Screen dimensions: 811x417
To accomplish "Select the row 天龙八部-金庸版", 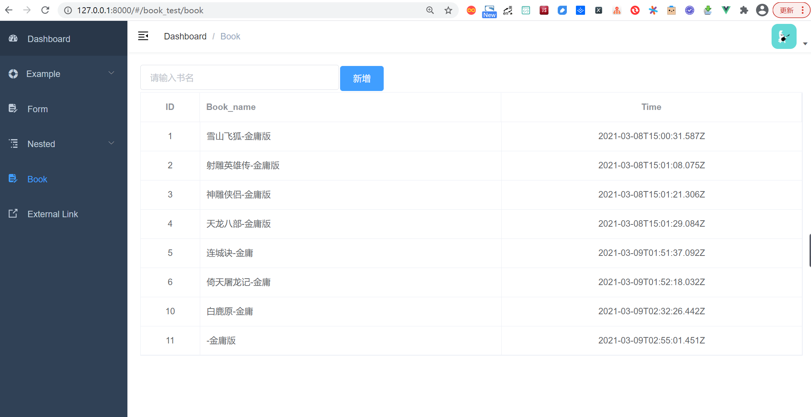I will [x=471, y=224].
